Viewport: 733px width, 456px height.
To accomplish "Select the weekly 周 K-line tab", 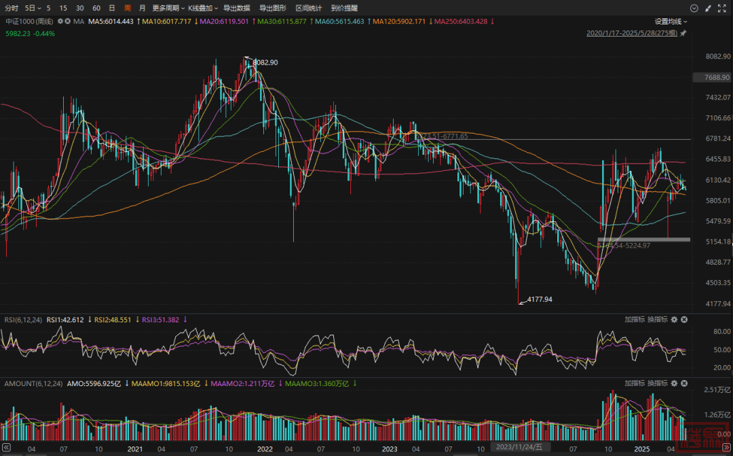I will click(x=128, y=8).
